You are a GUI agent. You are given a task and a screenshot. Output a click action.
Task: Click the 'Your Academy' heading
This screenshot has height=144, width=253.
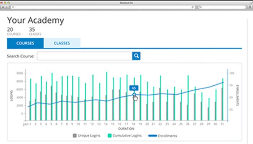coord(35,21)
